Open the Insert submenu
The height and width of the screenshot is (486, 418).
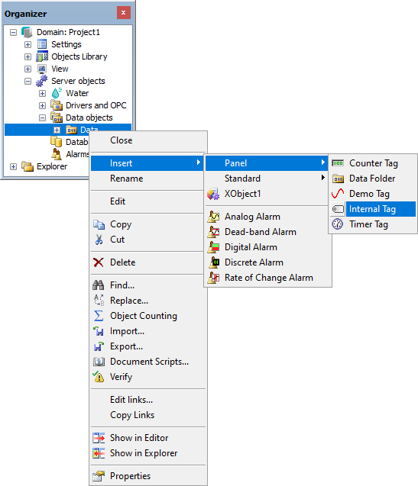point(147,163)
